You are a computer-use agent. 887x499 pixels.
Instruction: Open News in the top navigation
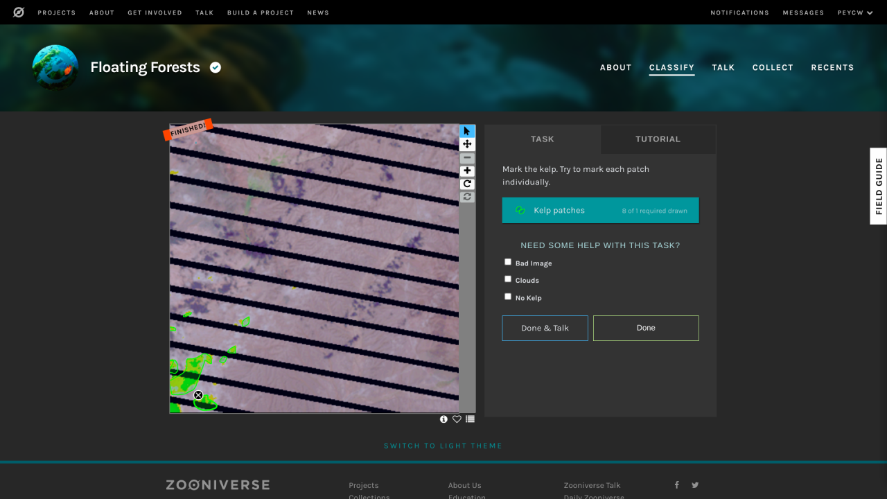318,12
